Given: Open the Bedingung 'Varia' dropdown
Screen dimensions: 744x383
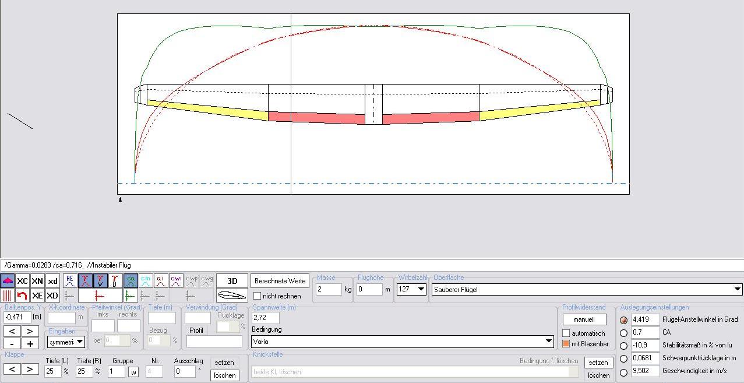Looking at the screenshot, I should click(548, 342).
